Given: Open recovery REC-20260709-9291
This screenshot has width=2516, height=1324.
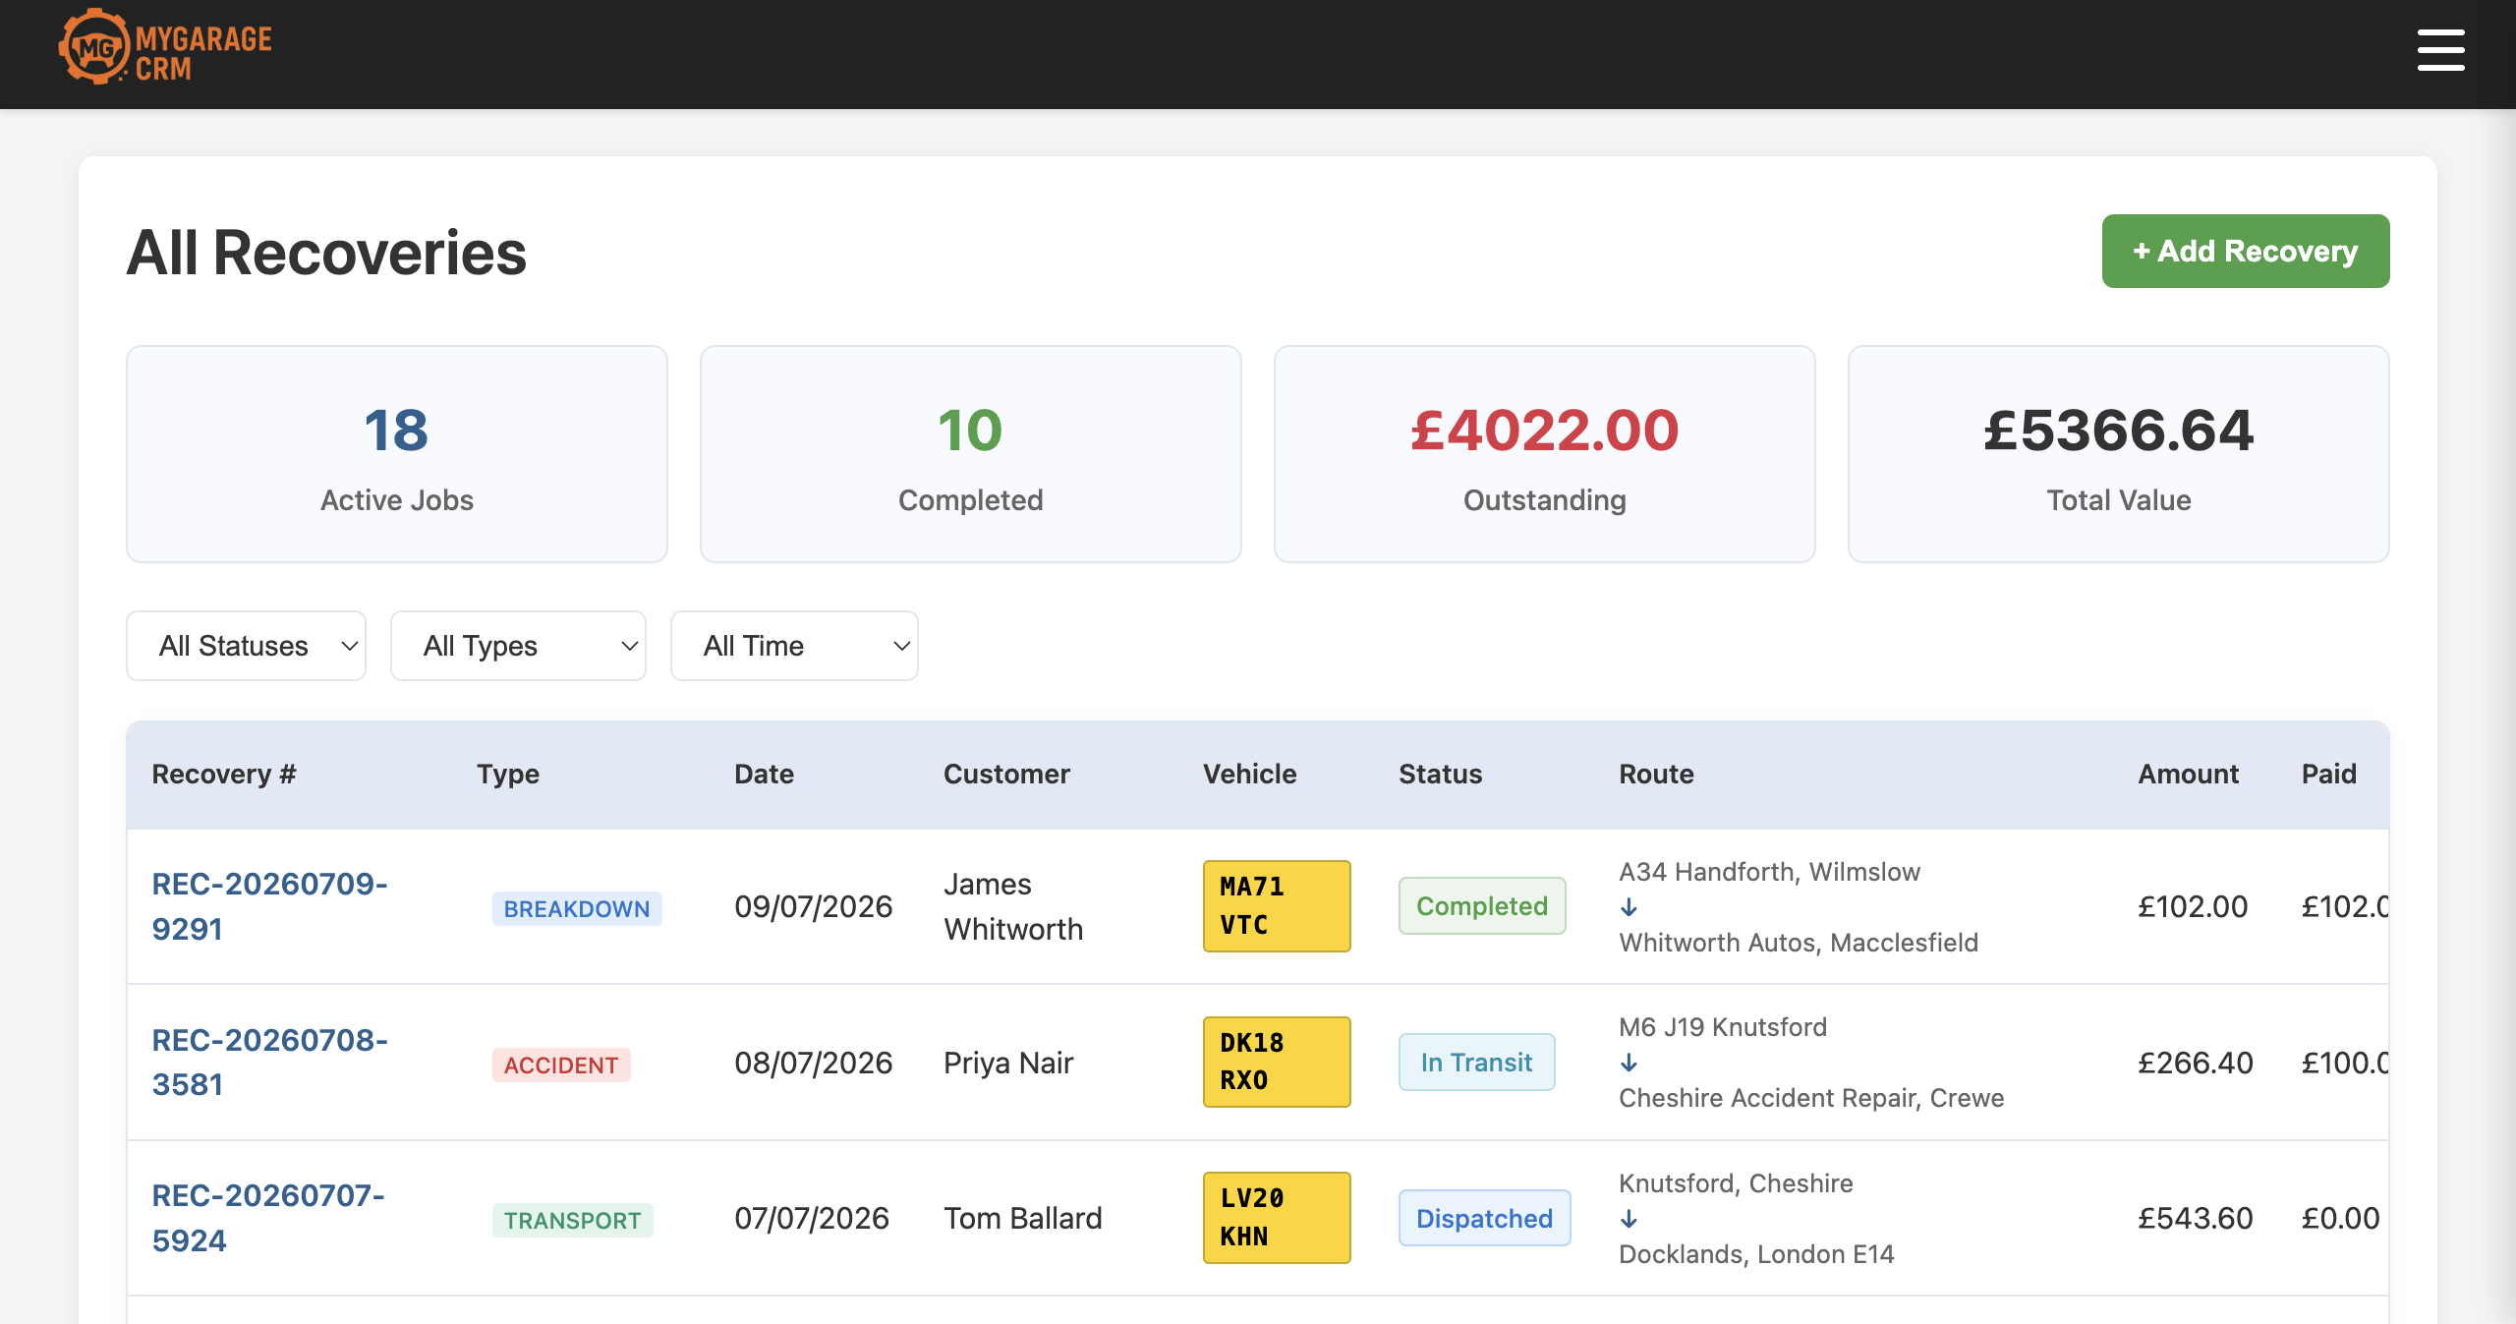Looking at the screenshot, I should point(269,906).
